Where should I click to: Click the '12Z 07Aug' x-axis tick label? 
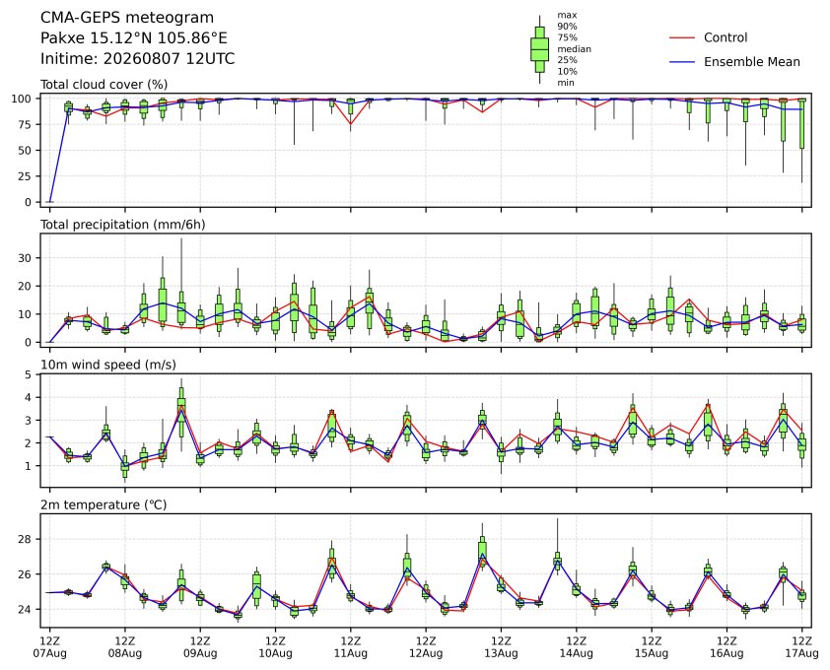tap(49, 647)
